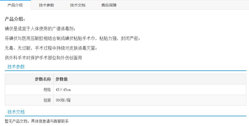Switch to the 产品介绍 tab
This screenshot has width=249, height=126.
click(x=15, y=5)
